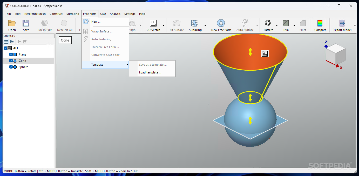This screenshot has height=176, width=359.
Task: Choose Auto Surfacing ... menu entry
Action: click(x=105, y=39)
